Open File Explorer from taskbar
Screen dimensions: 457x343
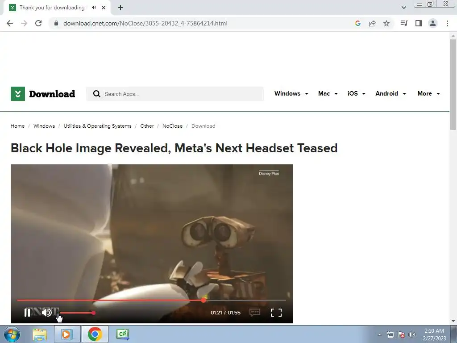point(40,335)
